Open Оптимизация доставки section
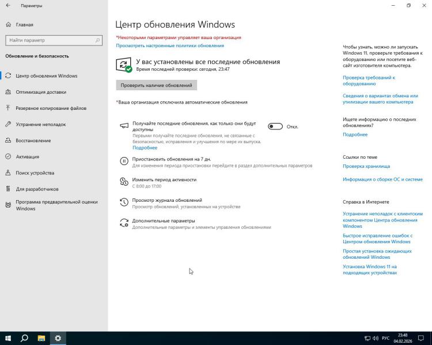Viewport: 432px width, 345px height. click(x=40, y=92)
